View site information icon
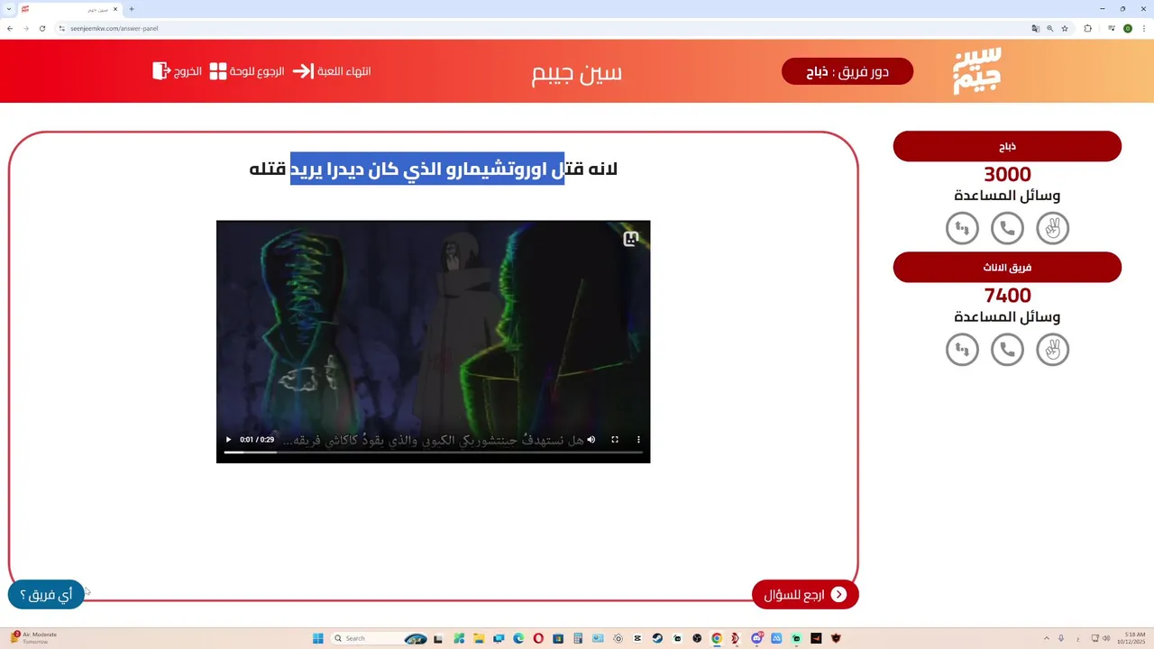 [x=62, y=28]
